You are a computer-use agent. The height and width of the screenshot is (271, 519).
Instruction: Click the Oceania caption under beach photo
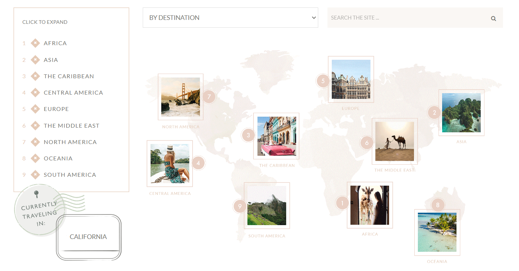[x=437, y=262]
